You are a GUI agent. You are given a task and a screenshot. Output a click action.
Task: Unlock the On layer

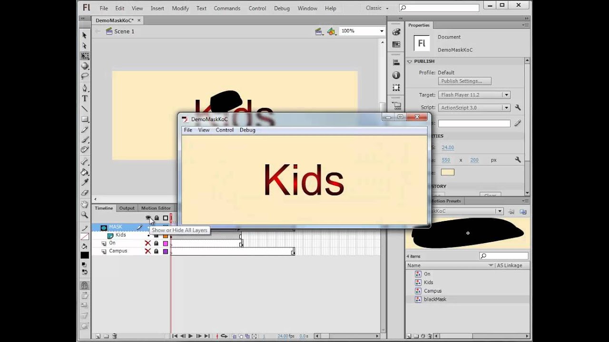[x=156, y=243]
